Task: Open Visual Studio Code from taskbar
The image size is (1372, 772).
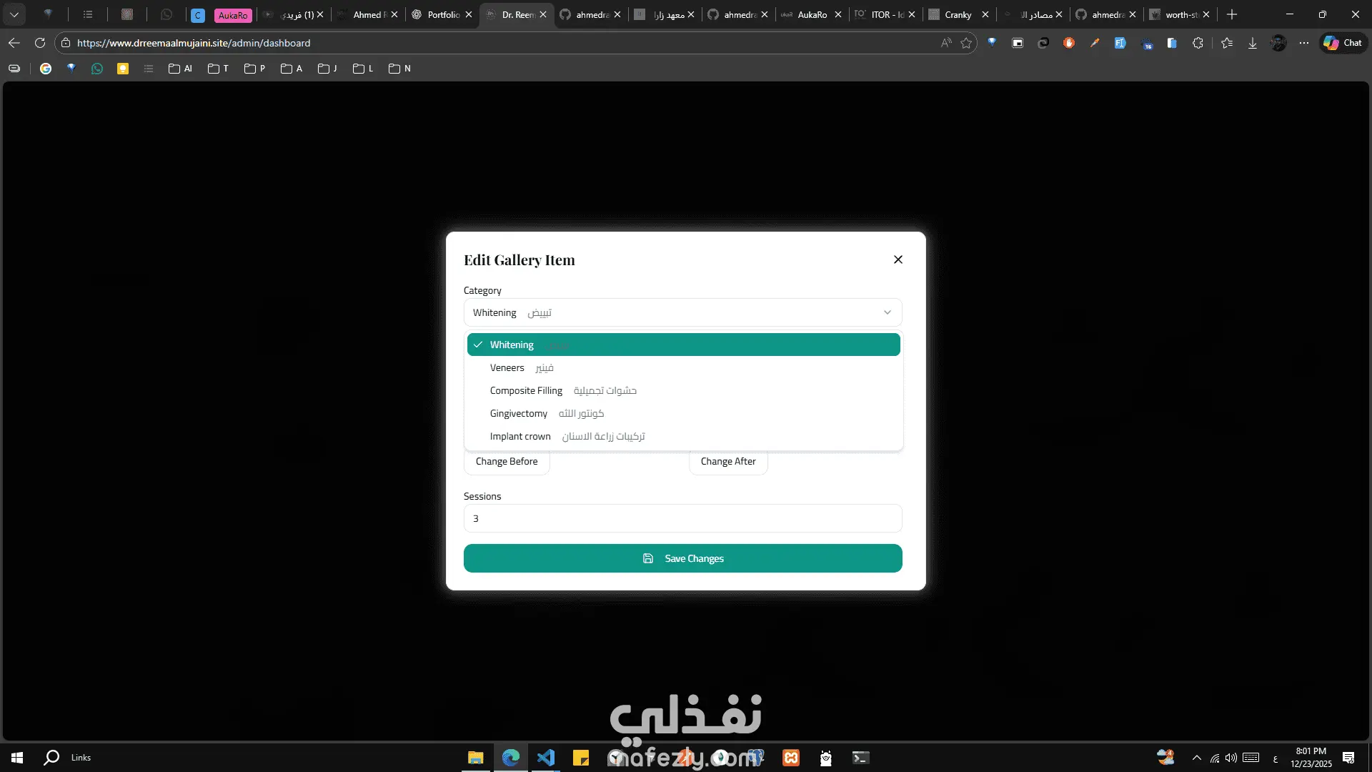Action: pyautogui.click(x=546, y=758)
